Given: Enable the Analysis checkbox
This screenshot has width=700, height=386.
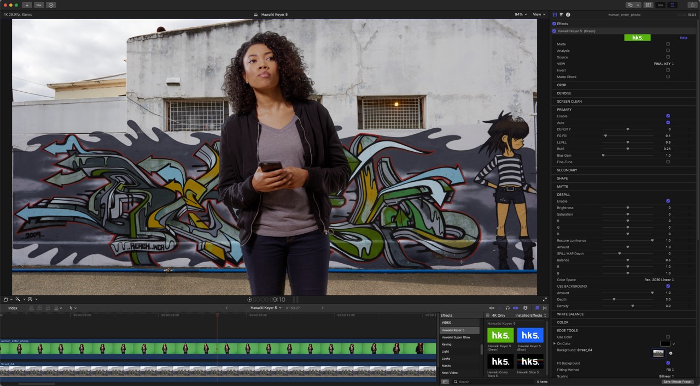Looking at the screenshot, I should [x=668, y=50].
